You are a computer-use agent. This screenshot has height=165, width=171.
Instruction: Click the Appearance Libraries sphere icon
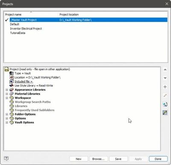[x=12, y=90]
